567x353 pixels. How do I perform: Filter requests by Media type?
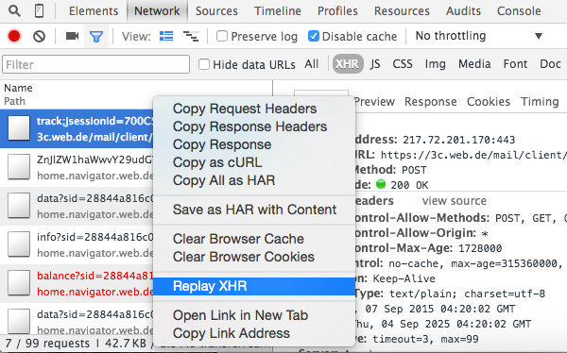tap(474, 64)
